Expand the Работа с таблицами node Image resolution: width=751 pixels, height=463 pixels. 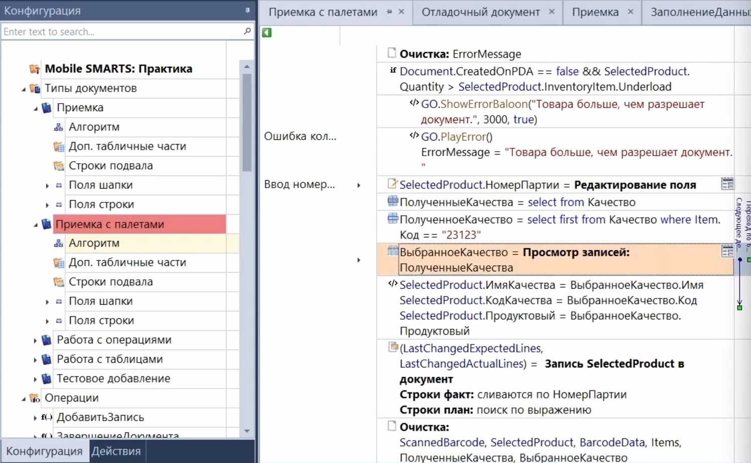(35, 360)
